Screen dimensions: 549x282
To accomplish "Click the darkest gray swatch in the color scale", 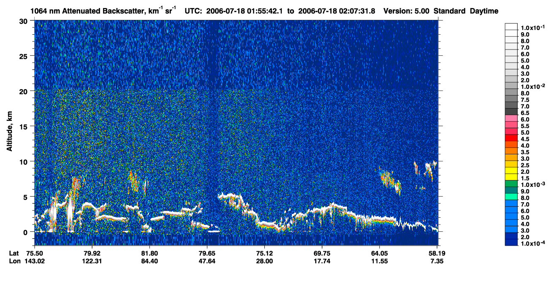I will point(511,111).
